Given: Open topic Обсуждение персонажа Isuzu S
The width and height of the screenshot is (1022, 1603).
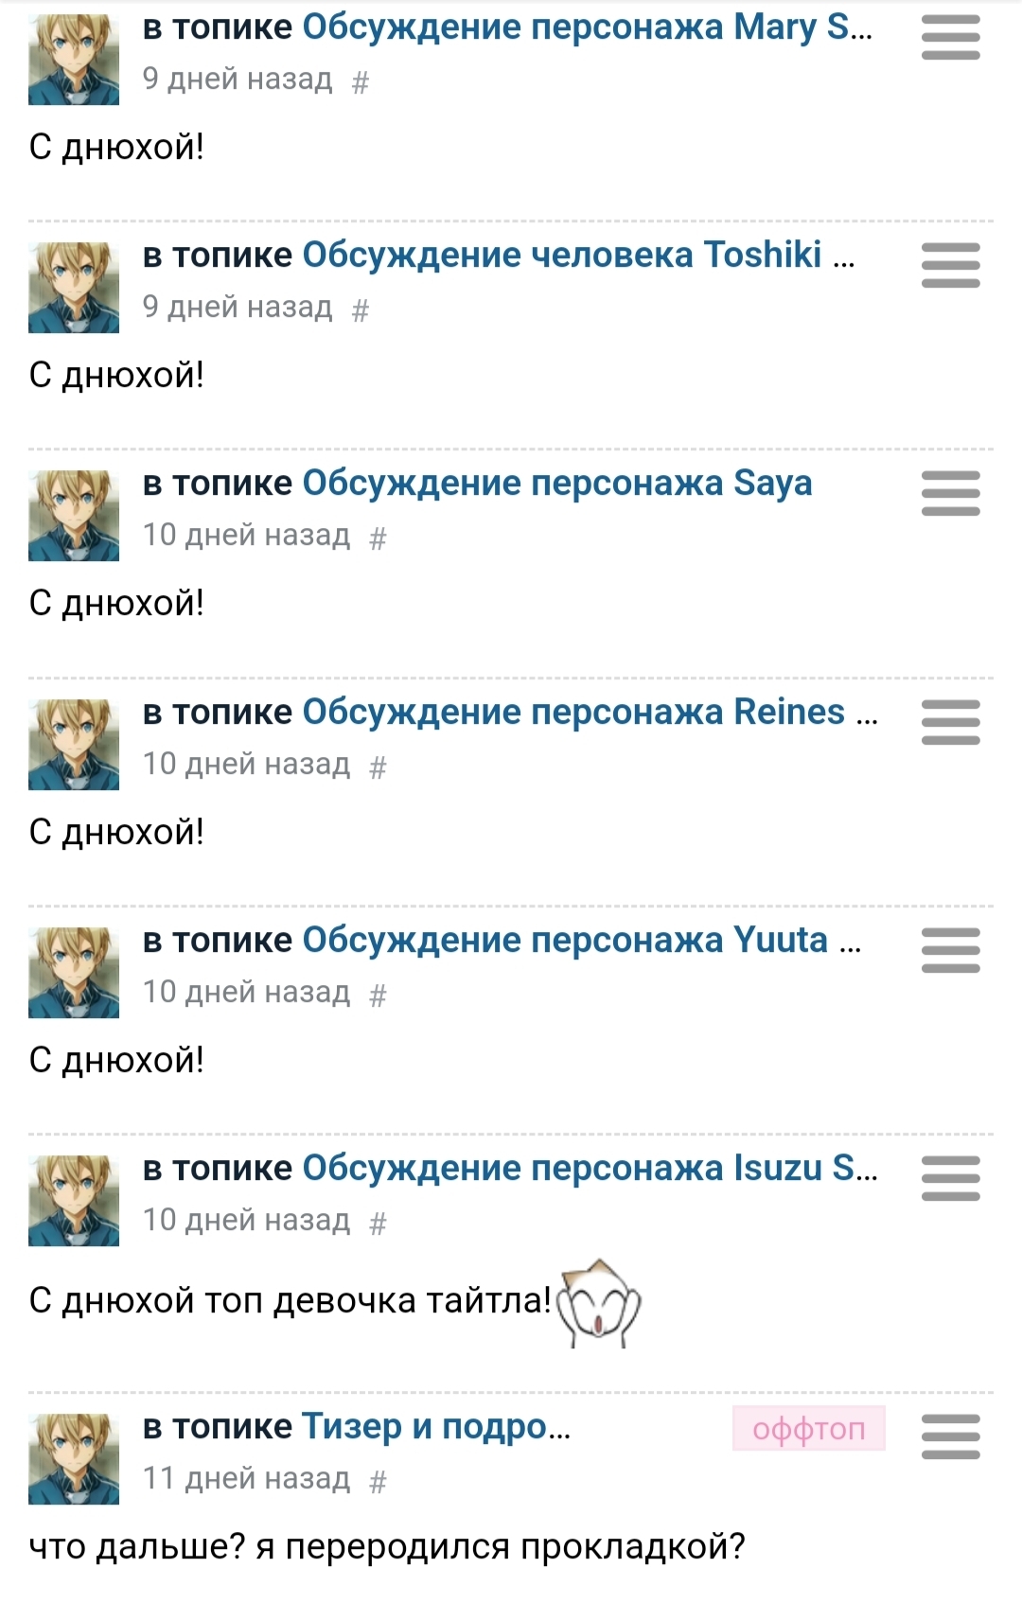Looking at the screenshot, I should pos(589,1169).
